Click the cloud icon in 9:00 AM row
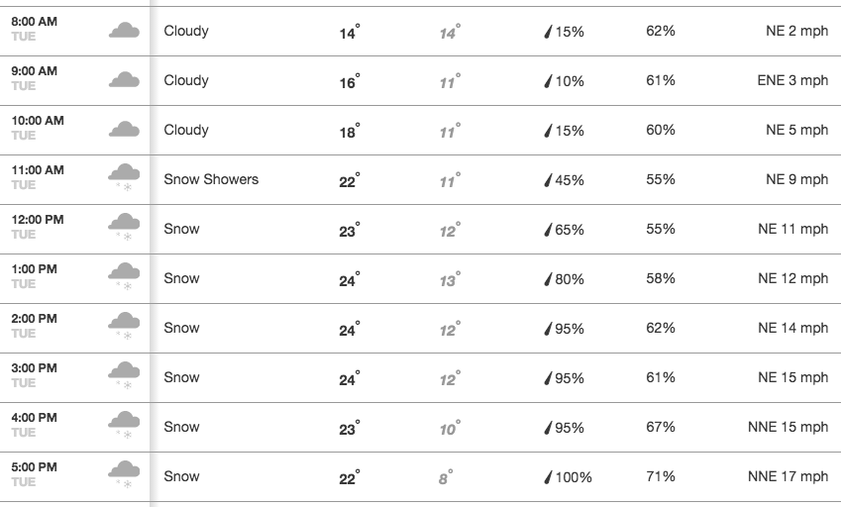The height and width of the screenshot is (507, 841). coord(124,79)
